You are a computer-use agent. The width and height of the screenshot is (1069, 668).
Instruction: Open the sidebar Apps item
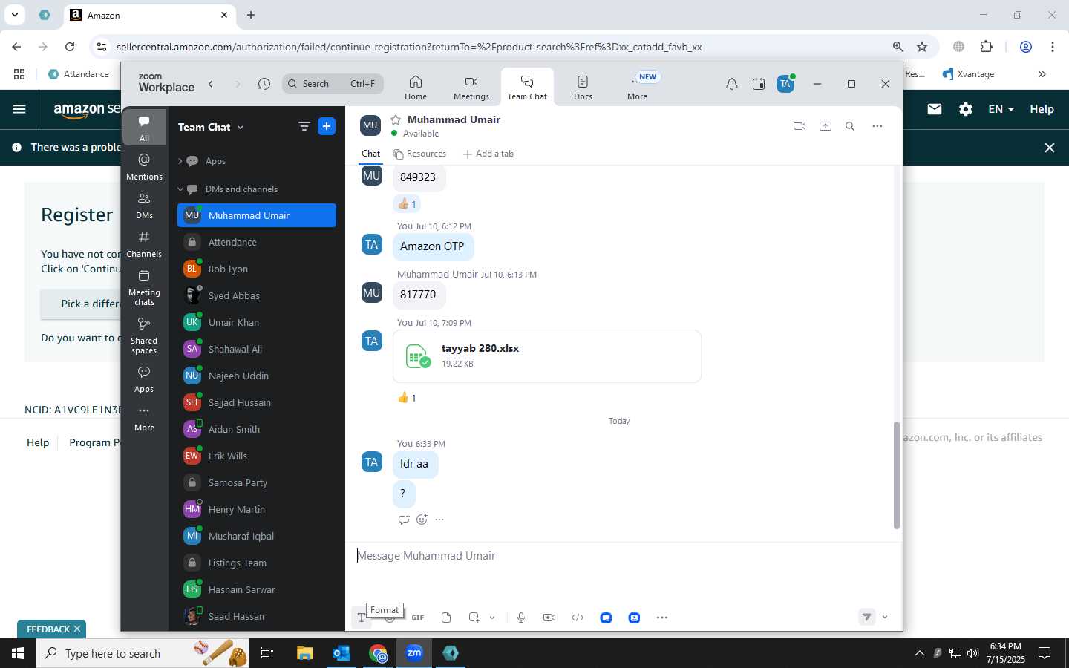click(144, 379)
